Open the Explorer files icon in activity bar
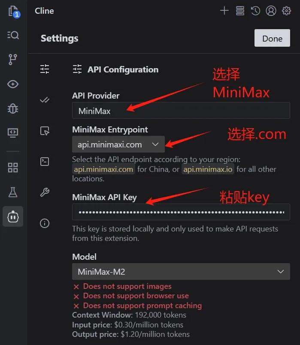The height and width of the screenshot is (345, 300). [13, 11]
